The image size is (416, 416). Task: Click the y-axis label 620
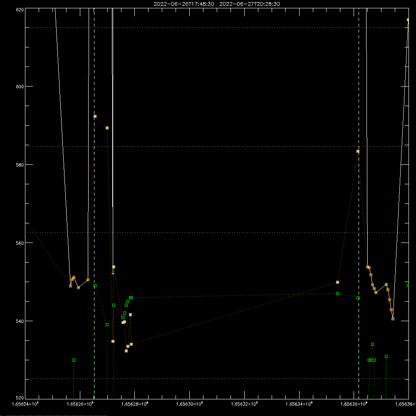click(x=20, y=10)
